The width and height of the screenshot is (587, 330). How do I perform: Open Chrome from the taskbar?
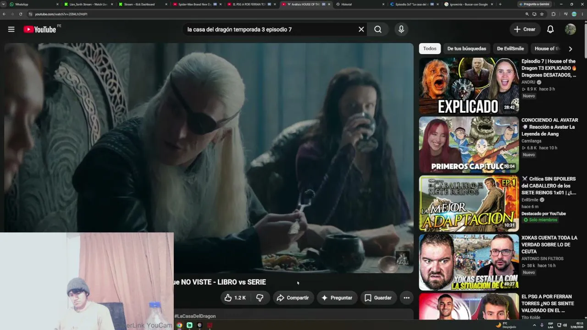179,325
